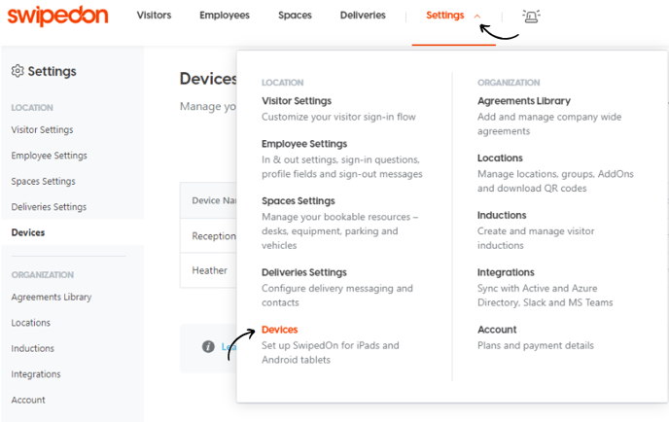This screenshot has width=669, height=422.
Task: Select Employee Settings in the sidebar
Action: pyautogui.click(x=49, y=156)
